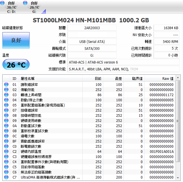Select attribute name 轉速上昇時間
The width and height of the screenshot is (183, 182).
[x=31, y=95]
